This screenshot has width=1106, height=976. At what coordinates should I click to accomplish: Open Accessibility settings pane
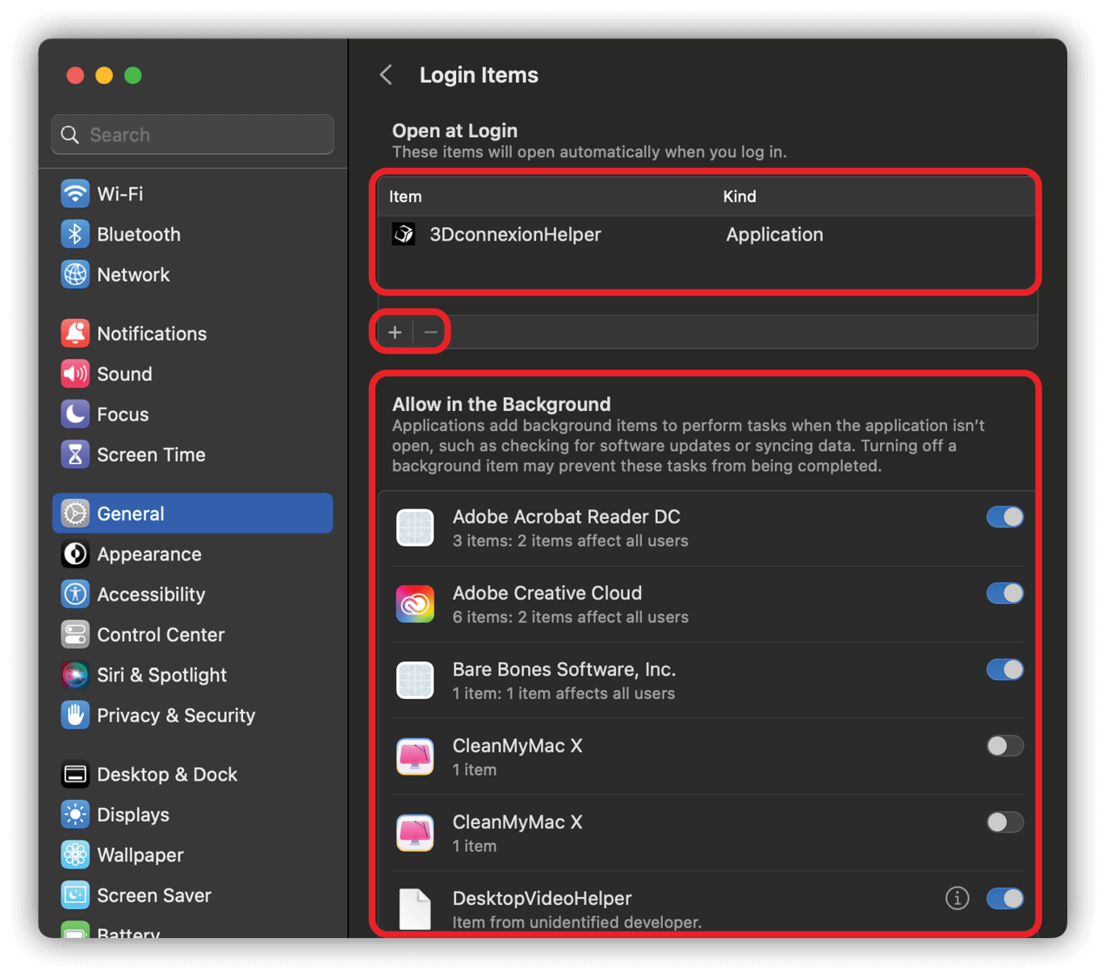192,594
